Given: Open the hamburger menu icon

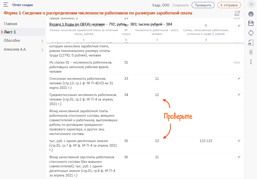Looking at the screenshot, I should 6,5.
